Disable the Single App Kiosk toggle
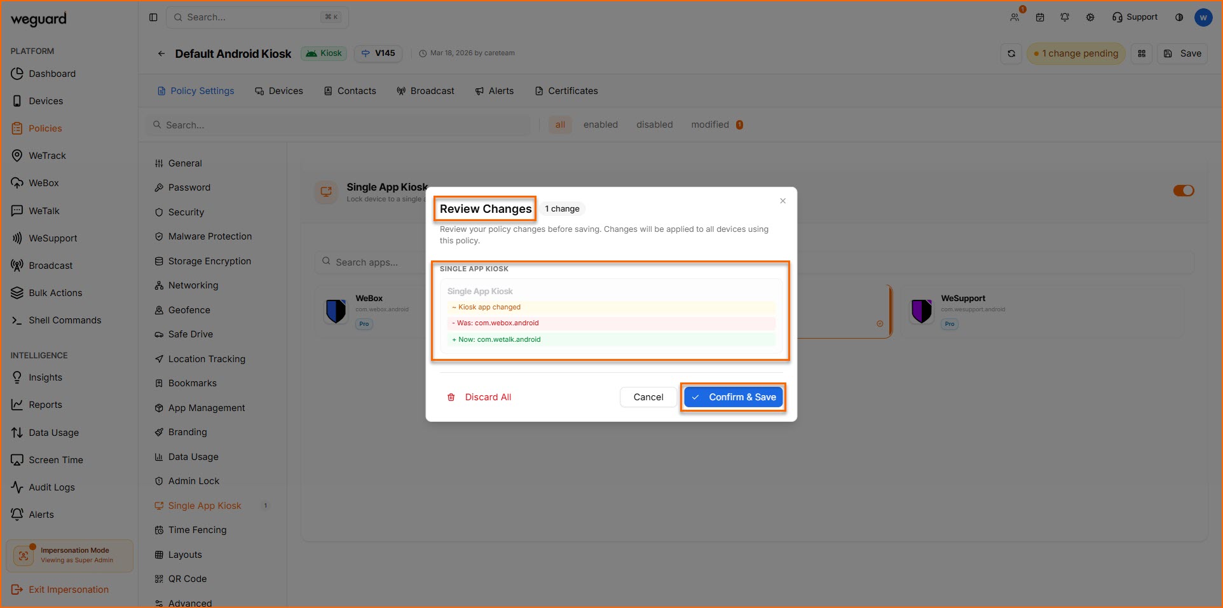This screenshot has height=608, width=1223. 1183,191
